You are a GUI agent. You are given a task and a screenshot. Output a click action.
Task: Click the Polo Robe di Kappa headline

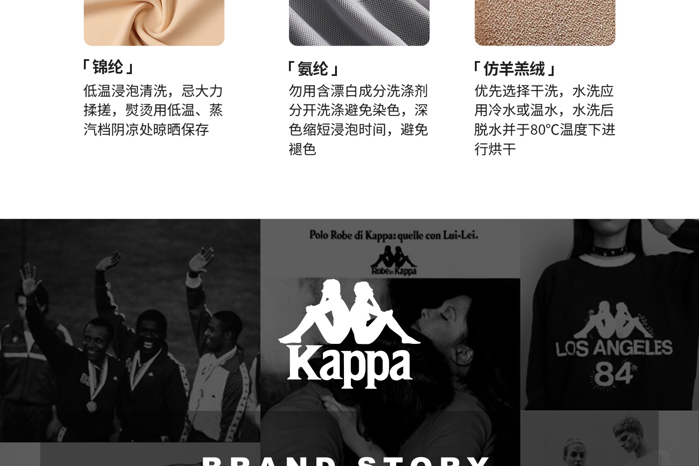tap(394, 235)
